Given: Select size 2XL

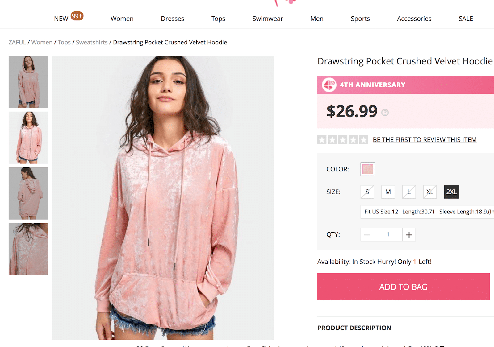Looking at the screenshot, I should click(451, 192).
